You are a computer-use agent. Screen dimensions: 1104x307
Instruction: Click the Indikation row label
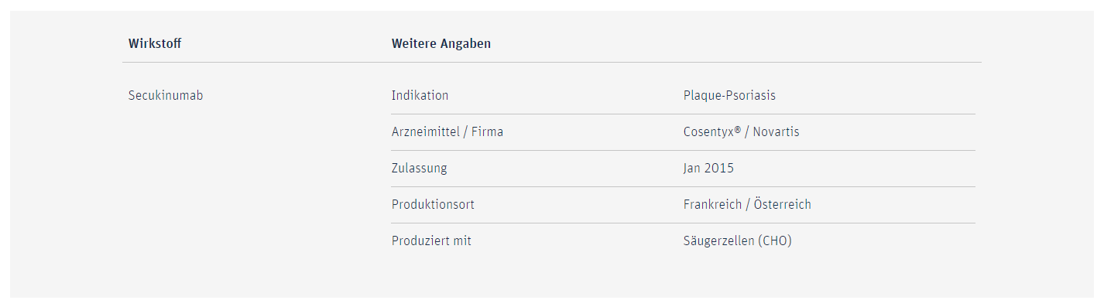420,96
